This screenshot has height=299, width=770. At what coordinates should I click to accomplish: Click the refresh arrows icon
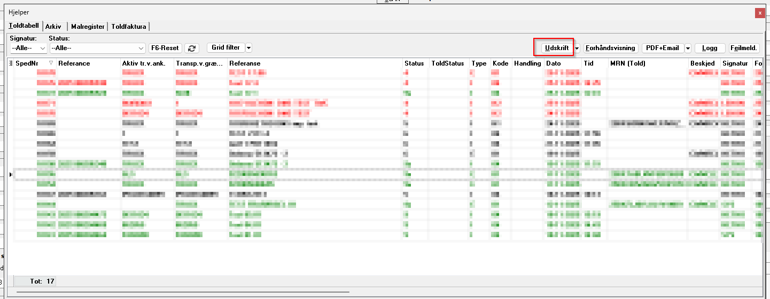pyautogui.click(x=192, y=48)
